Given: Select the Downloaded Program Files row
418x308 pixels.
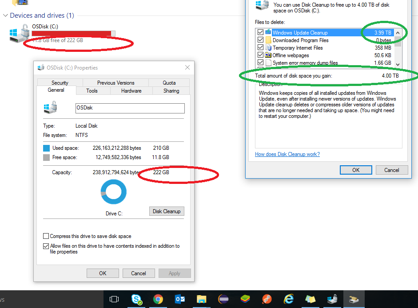Looking at the screenshot, I should tap(325, 40).
